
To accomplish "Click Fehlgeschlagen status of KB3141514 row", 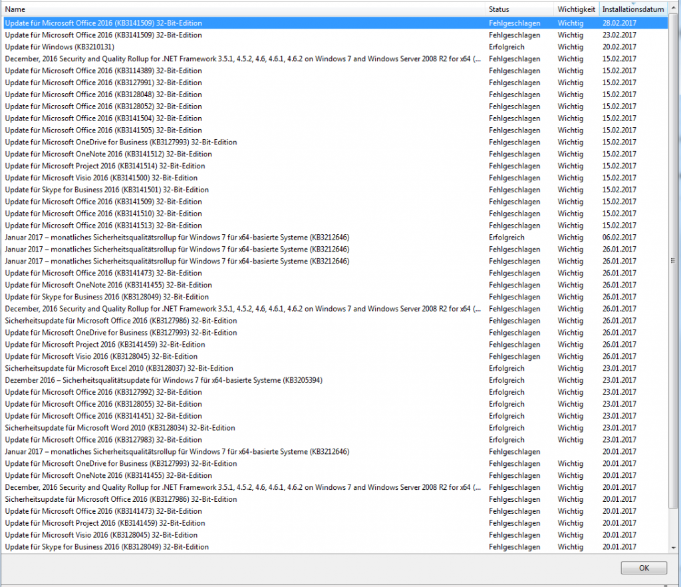I will click(514, 166).
